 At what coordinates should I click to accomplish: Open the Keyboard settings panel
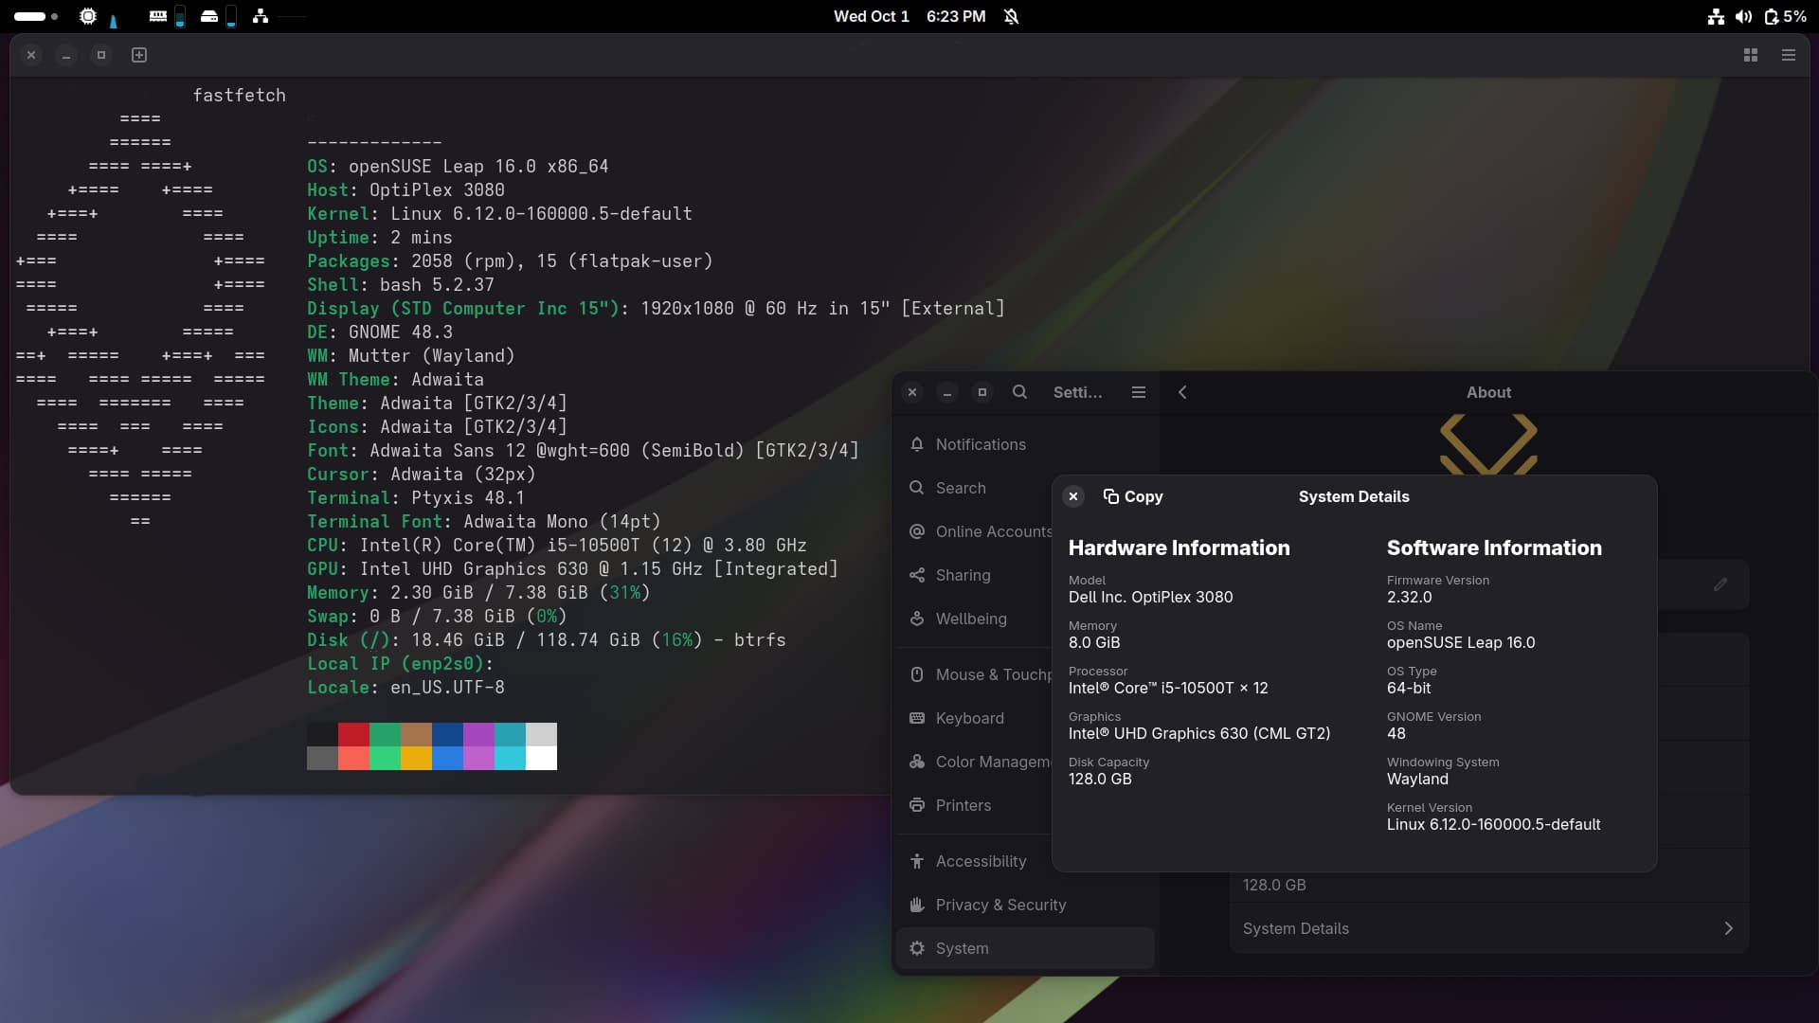coord(969,718)
